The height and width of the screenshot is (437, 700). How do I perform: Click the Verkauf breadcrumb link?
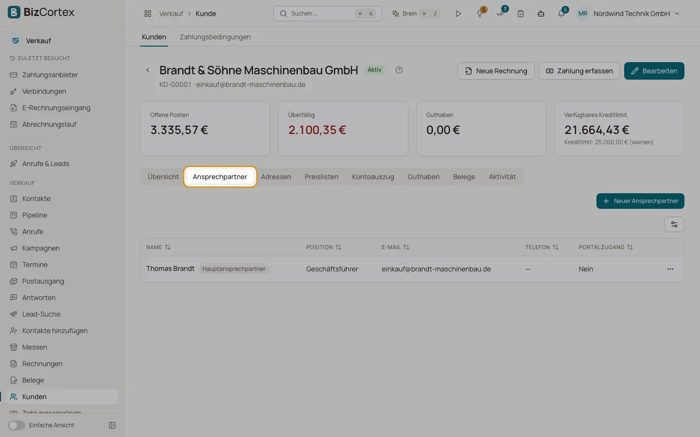[171, 14]
